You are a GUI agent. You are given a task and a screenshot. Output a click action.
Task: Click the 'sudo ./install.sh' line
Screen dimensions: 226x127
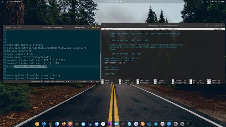pos(20,54)
